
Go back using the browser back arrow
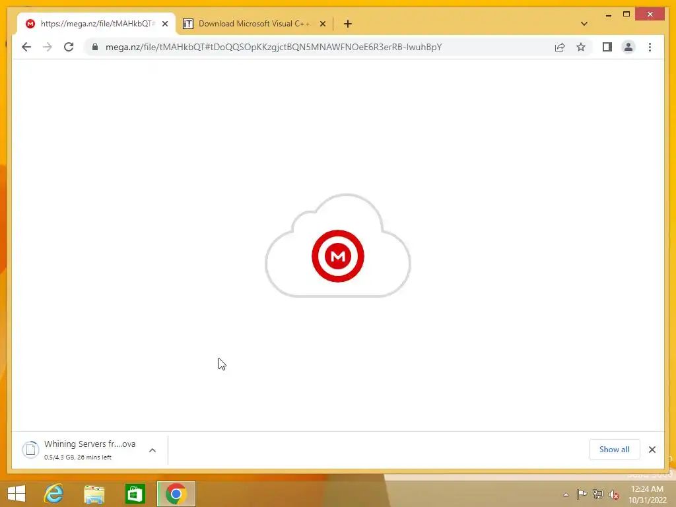tap(26, 47)
